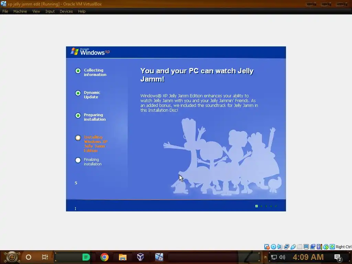Click the Right Ctrl host key label

click(x=343, y=247)
